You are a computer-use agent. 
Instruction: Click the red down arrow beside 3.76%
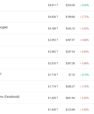[x=81, y=87]
